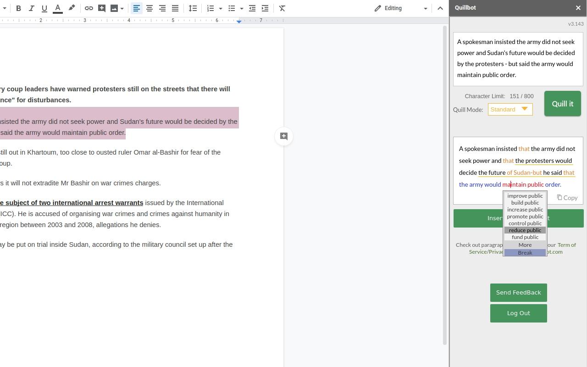The height and width of the screenshot is (367, 587).
Task: Select the Break option in suggestions
Action: (525, 253)
